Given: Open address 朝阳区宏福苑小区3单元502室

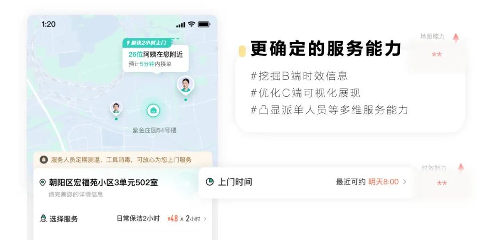Looking at the screenshot, I should (x=103, y=182).
